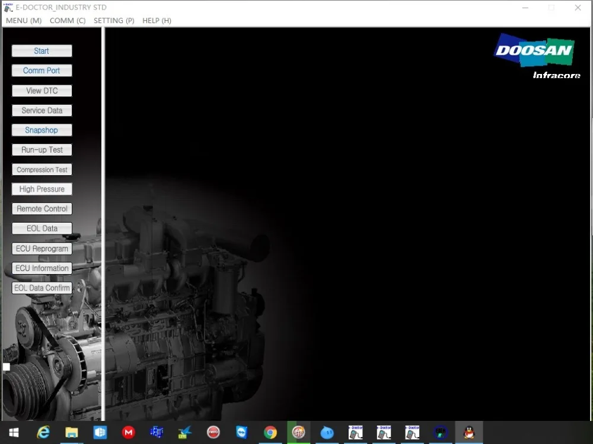
Task: Open the QQ penguin icon in taskbar
Action: pos(469,433)
